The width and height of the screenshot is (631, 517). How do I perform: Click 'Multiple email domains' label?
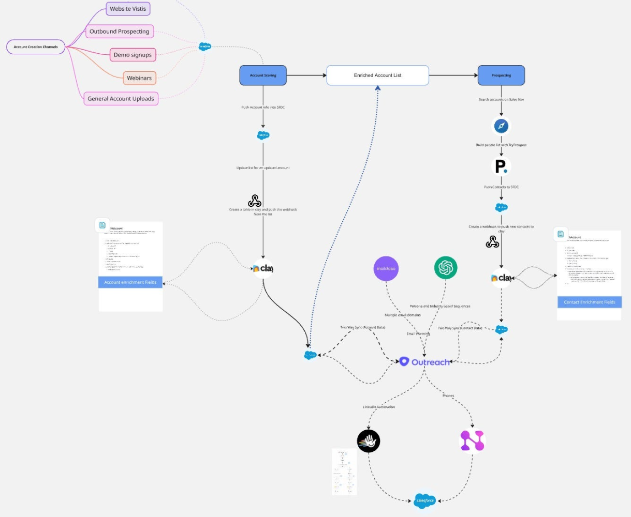coord(403,315)
